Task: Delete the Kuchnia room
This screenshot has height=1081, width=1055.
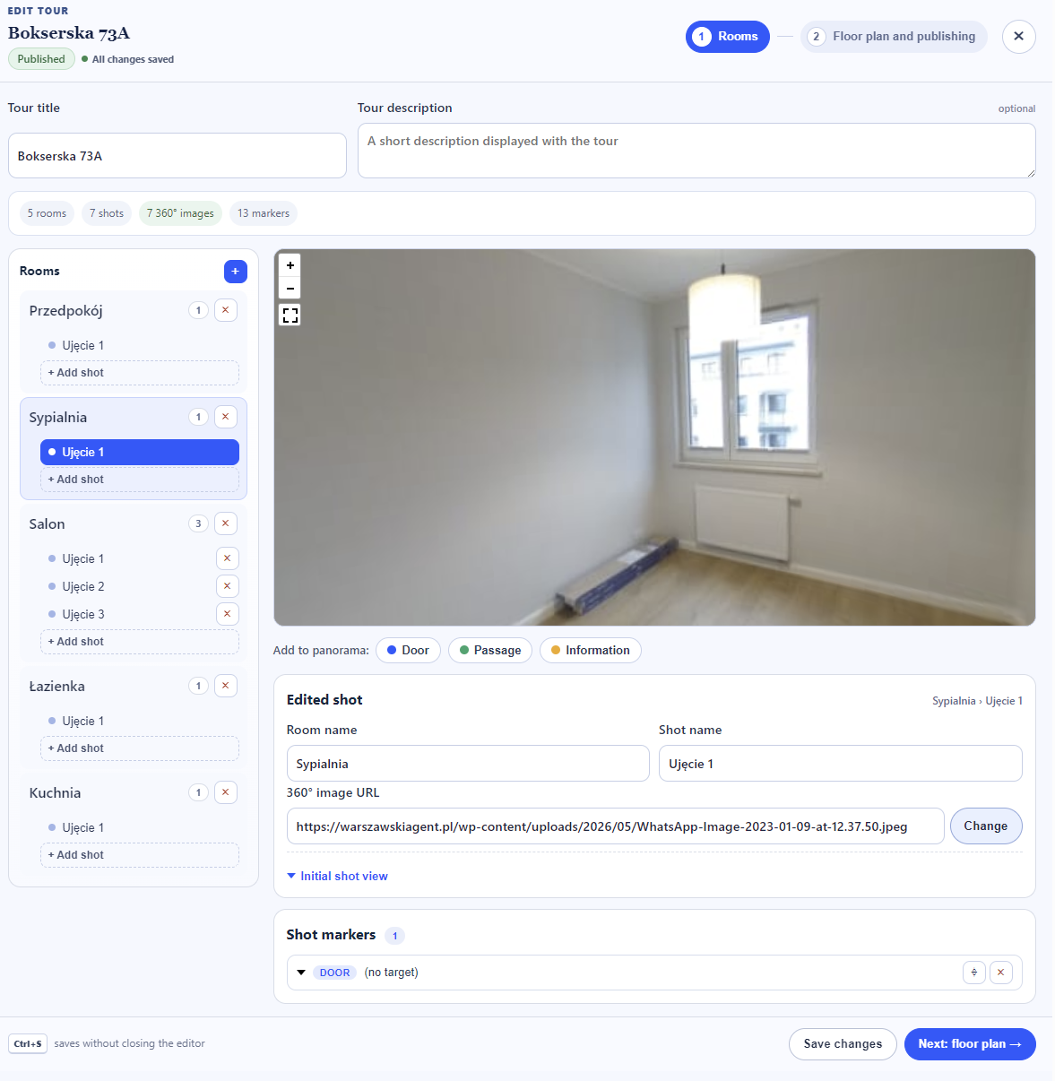Action: (226, 792)
